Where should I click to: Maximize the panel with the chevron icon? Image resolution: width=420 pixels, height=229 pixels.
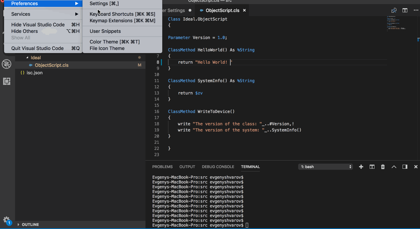click(x=394, y=167)
